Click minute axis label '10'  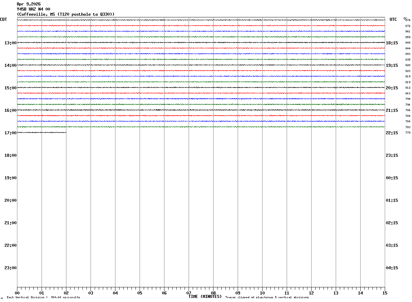click(262, 293)
